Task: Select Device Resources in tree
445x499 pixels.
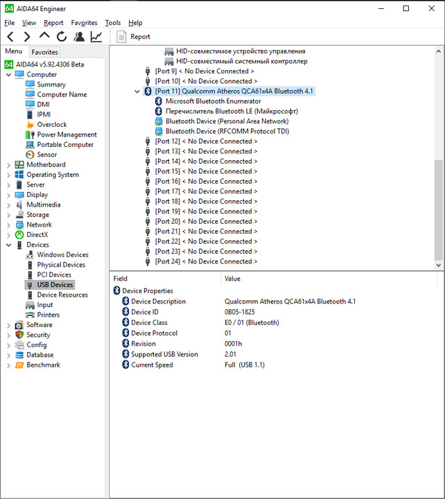Action: [62, 295]
